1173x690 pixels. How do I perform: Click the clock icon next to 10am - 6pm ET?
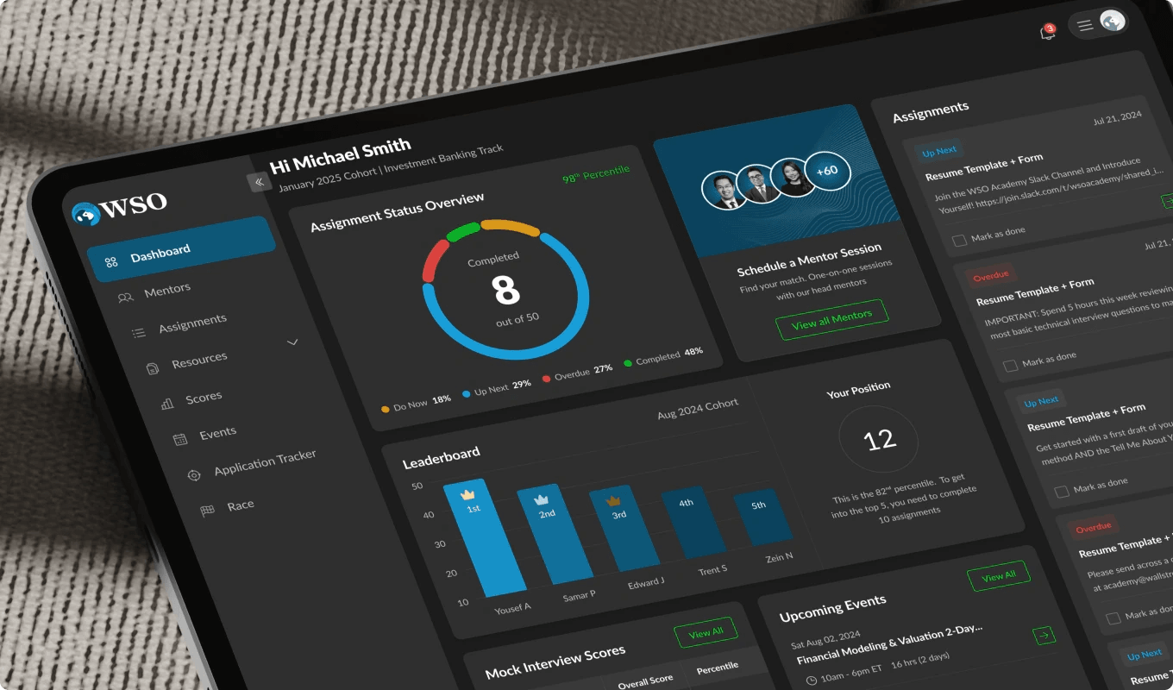pyautogui.click(x=811, y=680)
